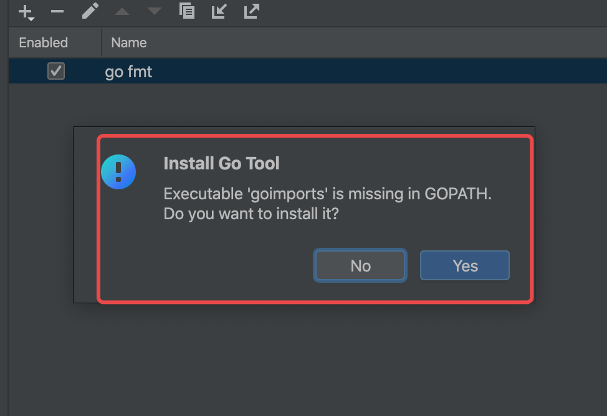Click the Remove minus icon
Image resolution: width=607 pixels, height=416 pixels.
[57, 11]
